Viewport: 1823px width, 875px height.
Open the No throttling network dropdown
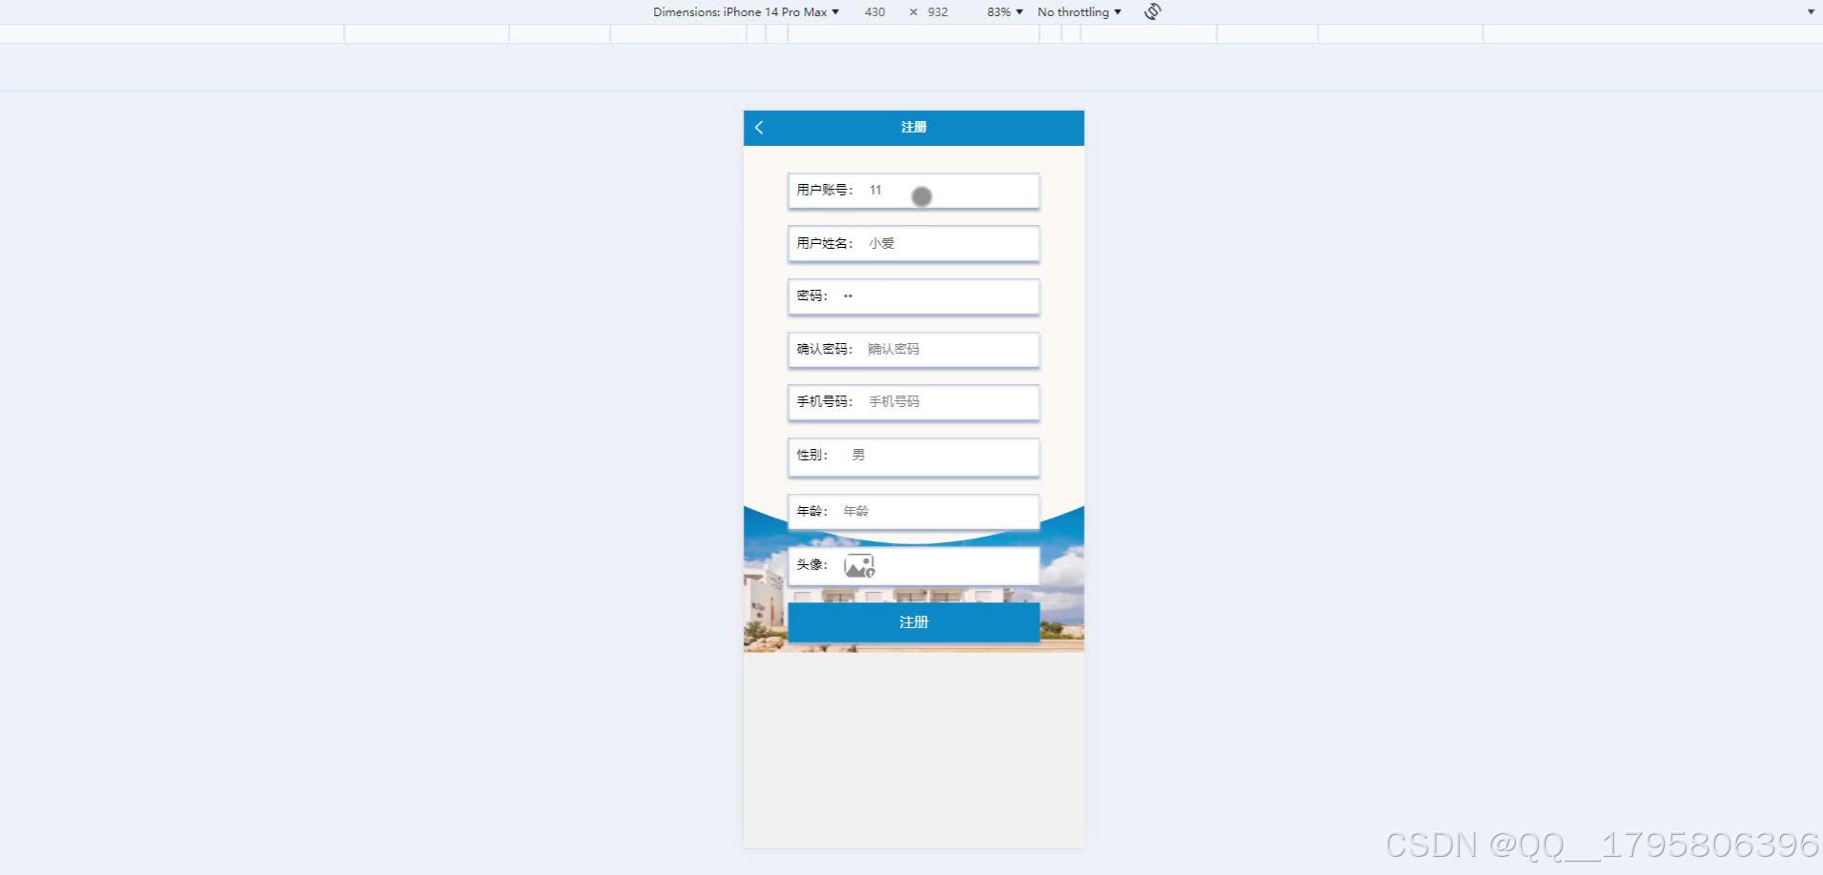[x=1078, y=11]
